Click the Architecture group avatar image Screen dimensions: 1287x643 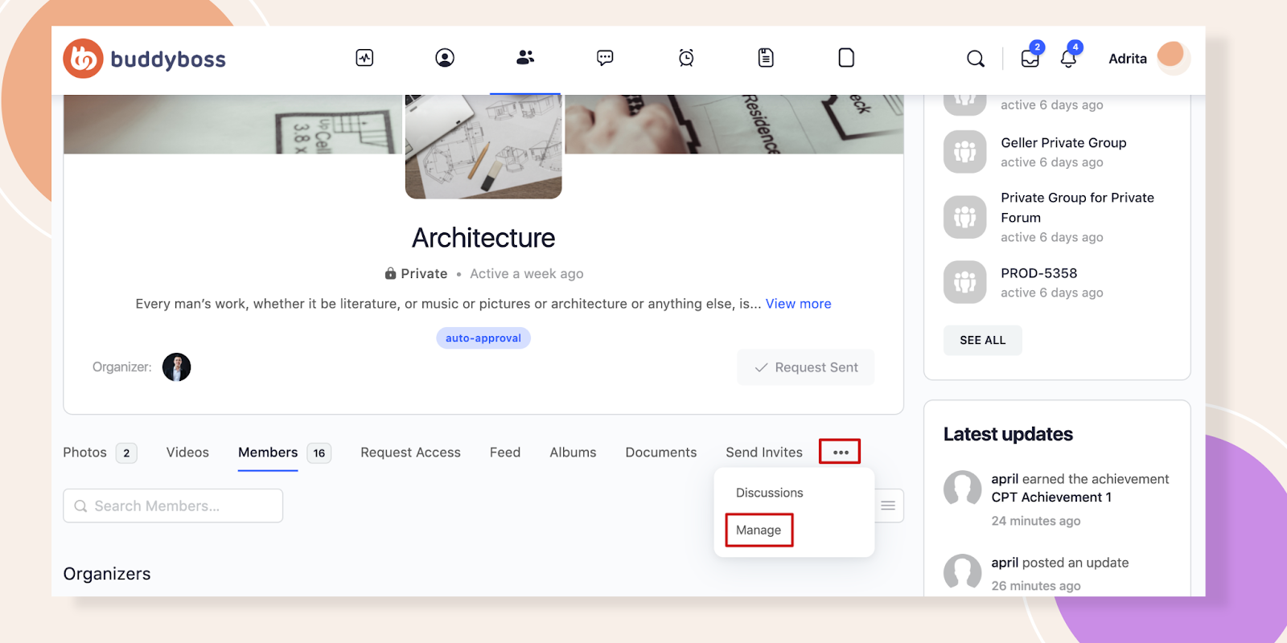(x=483, y=146)
